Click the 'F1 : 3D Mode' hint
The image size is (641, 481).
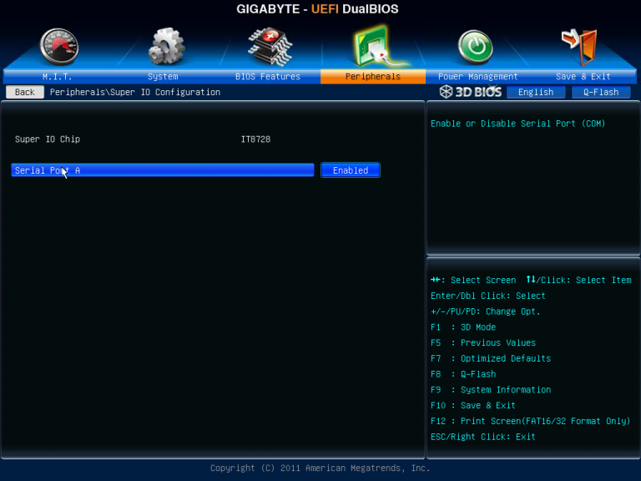click(463, 327)
